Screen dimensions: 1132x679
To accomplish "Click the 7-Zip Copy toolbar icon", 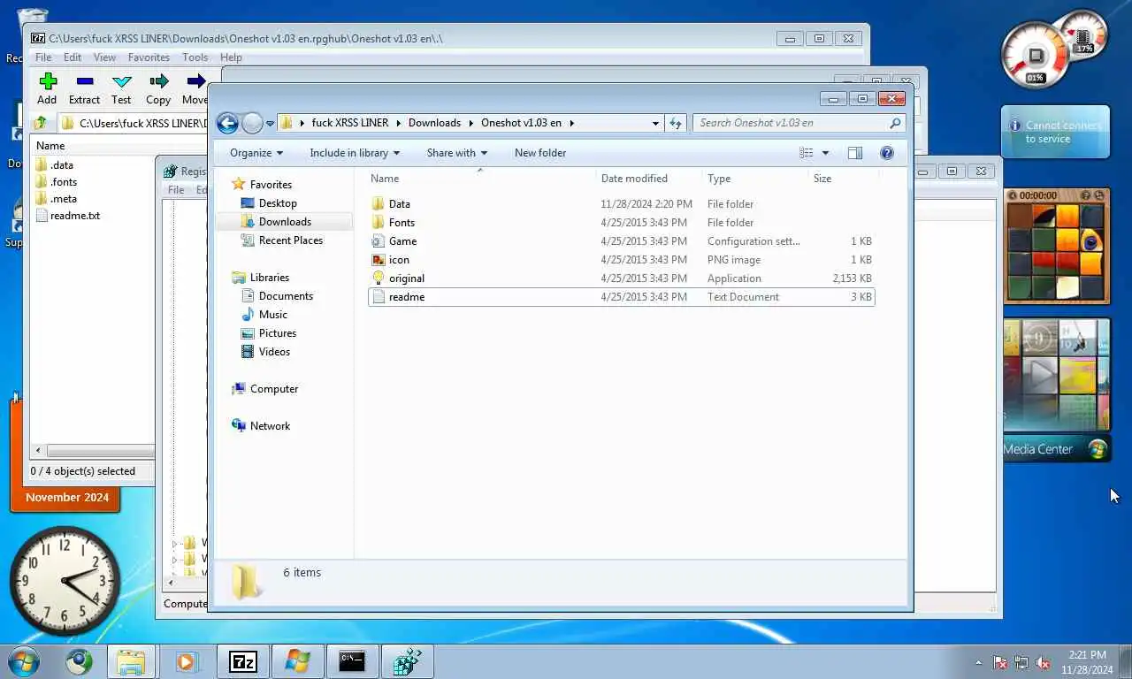I will pos(158,81).
